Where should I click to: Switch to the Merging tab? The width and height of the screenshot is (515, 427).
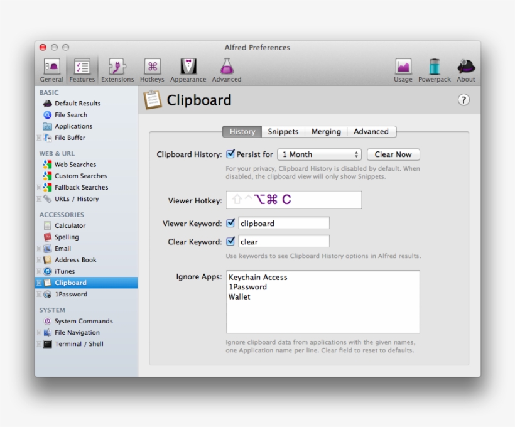[326, 132]
